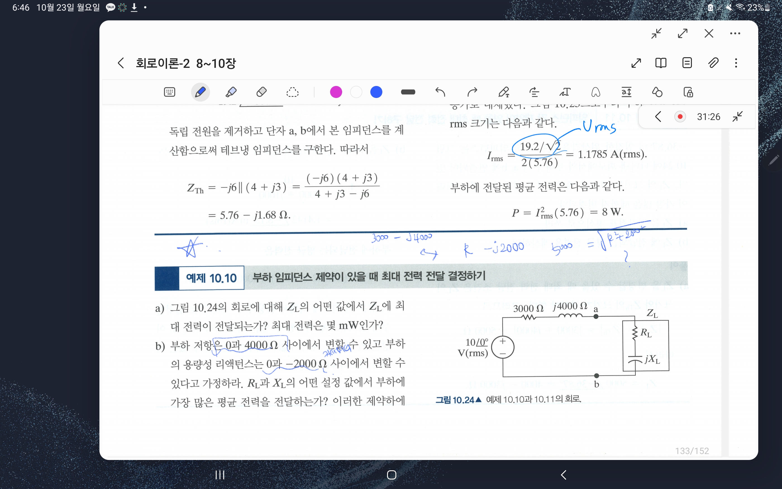Expand the note to full screen
The width and height of the screenshot is (782, 489).
tap(636, 63)
